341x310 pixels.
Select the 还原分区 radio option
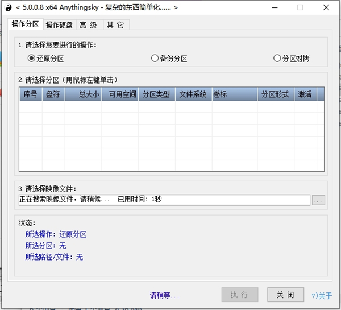click(x=45, y=59)
